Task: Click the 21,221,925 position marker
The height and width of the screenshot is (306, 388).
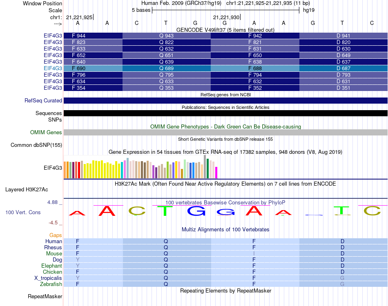Action: click(79, 17)
